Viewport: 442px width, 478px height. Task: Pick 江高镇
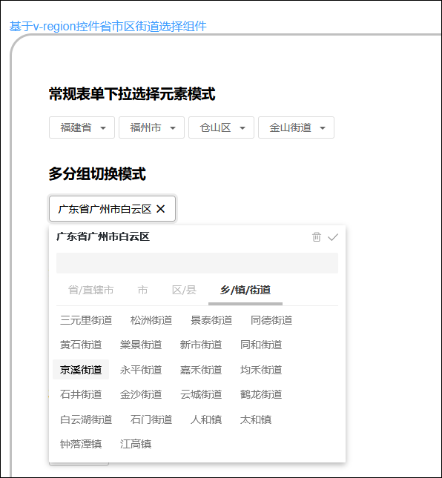tap(136, 444)
